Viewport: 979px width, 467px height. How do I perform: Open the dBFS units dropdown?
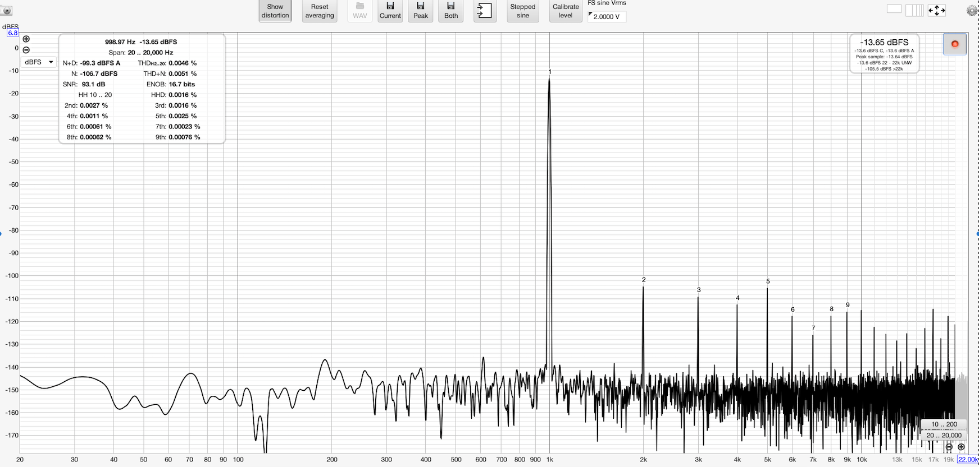(x=39, y=62)
